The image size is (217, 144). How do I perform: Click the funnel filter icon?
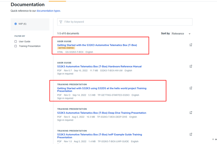coord(61,22)
